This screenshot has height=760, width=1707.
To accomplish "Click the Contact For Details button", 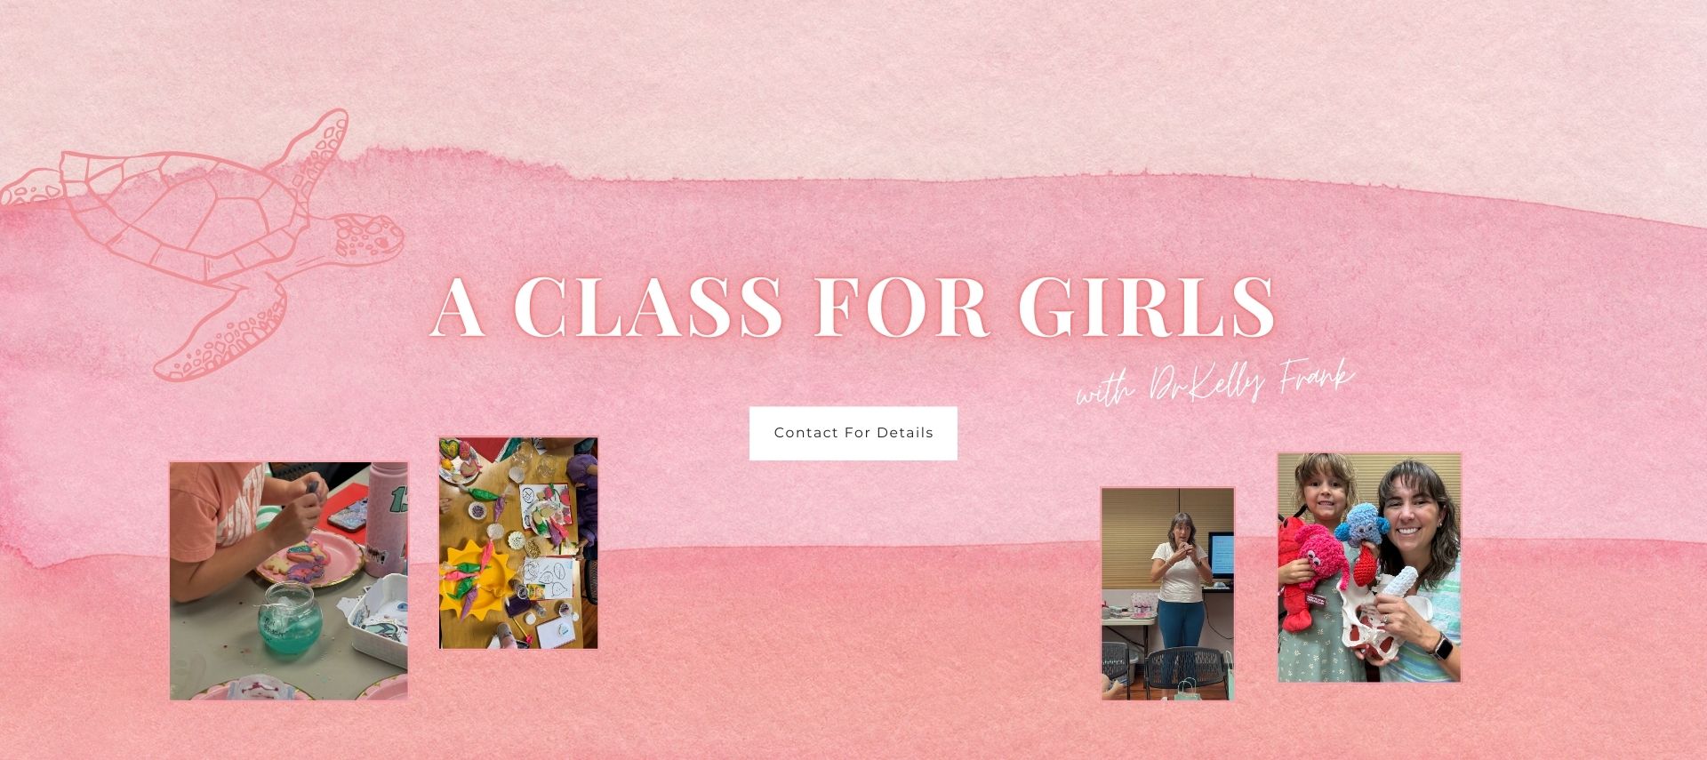I will pos(853,433).
